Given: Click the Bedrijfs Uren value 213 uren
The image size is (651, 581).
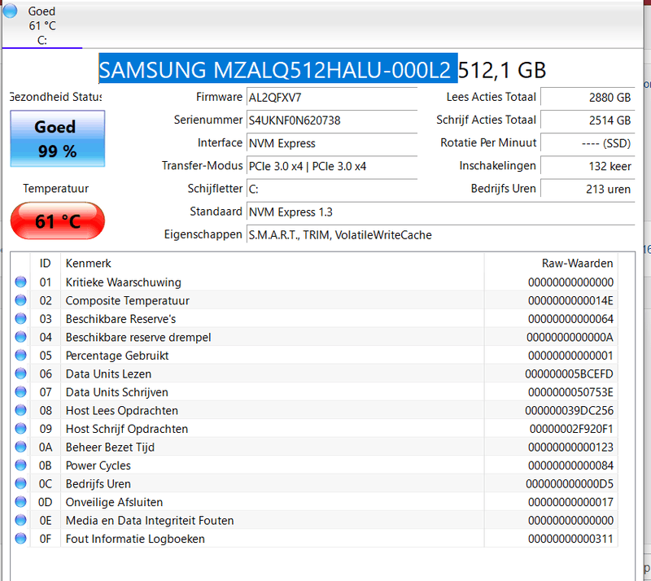Looking at the screenshot, I should 588,189.
